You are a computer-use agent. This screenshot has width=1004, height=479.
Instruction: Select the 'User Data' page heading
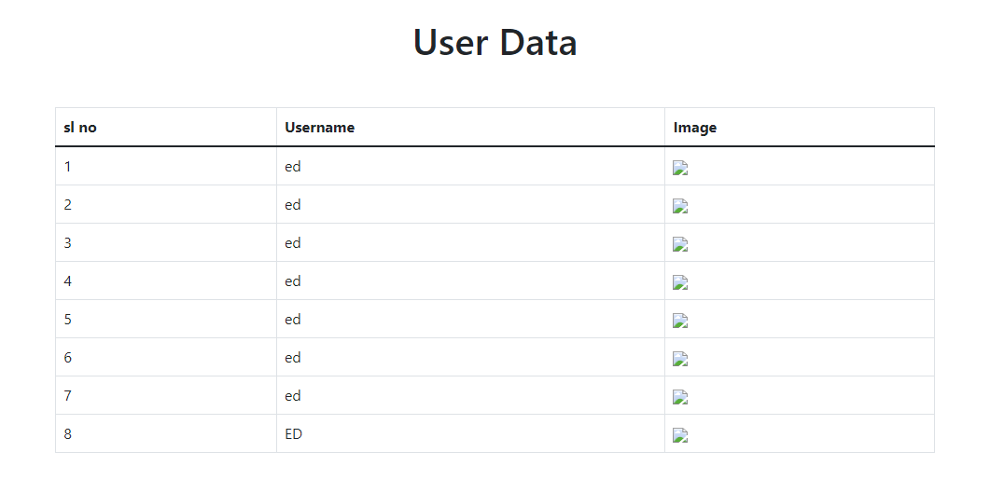(x=495, y=42)
